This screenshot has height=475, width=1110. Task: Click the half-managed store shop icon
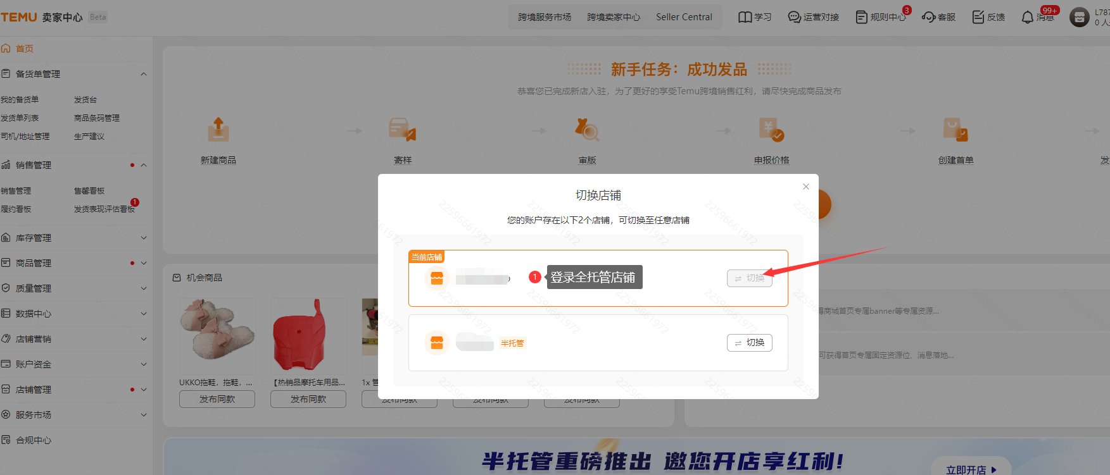(x=437, y=343)
